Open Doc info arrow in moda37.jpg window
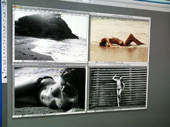Screen dimensions: 170x127 click(x=56, y=61)
